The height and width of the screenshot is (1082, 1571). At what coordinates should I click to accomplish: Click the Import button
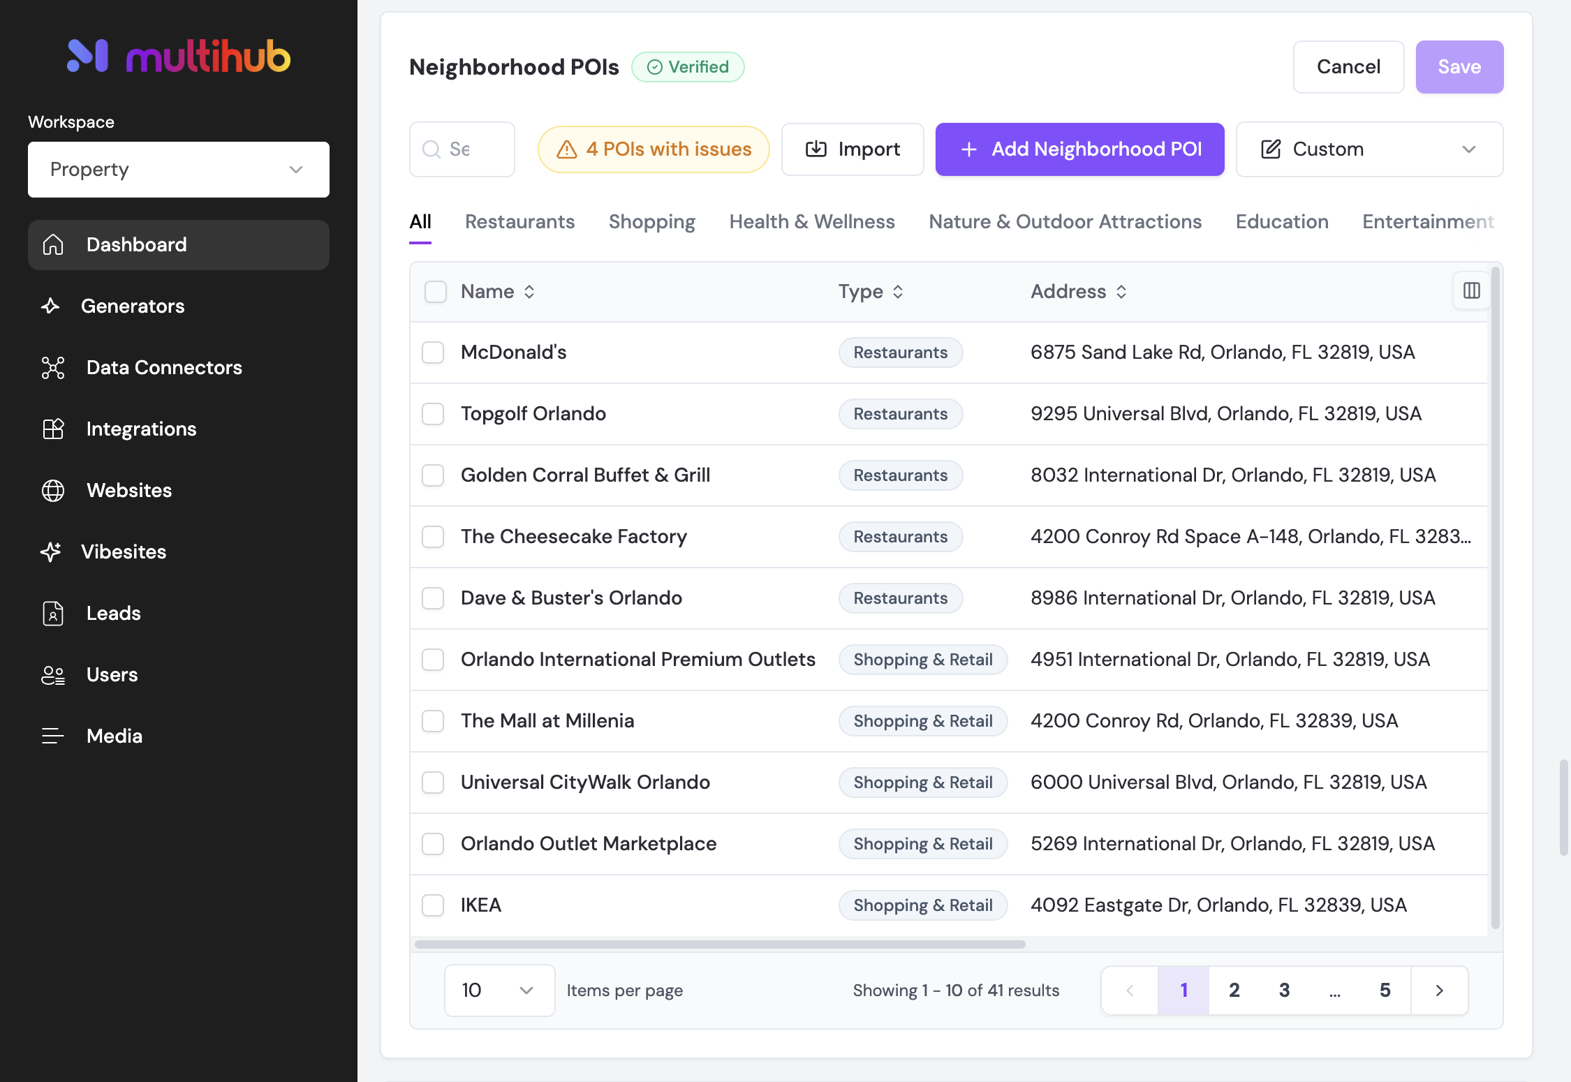pyautogui.click(x=853, y=149)
